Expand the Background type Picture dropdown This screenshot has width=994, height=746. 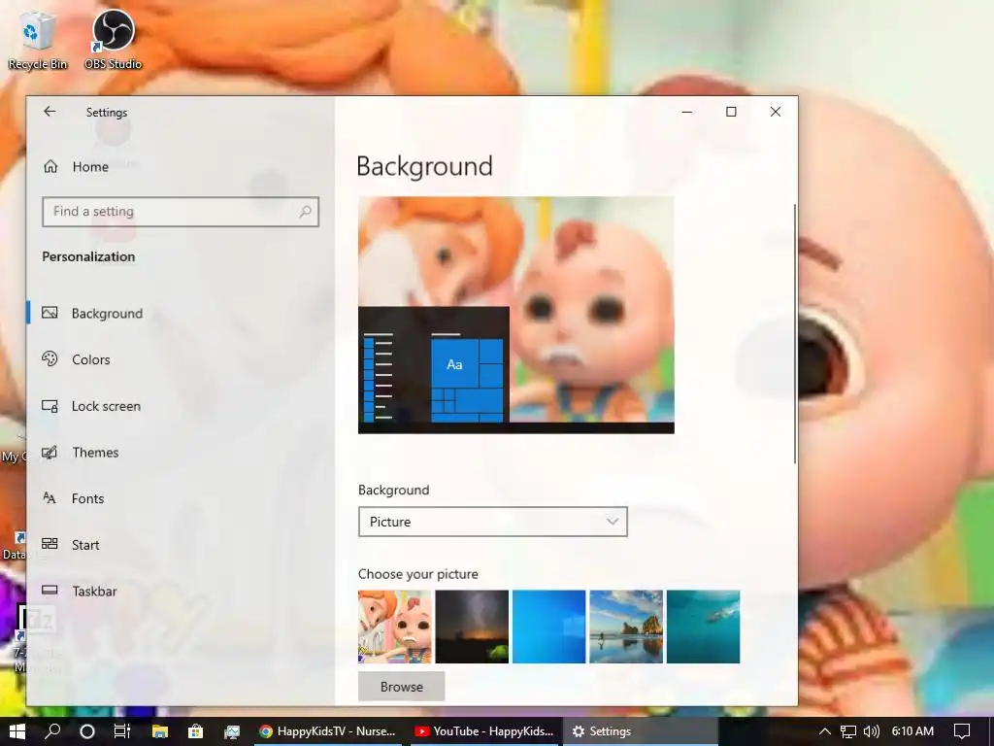pyautogui.click(x=492, y=522)
